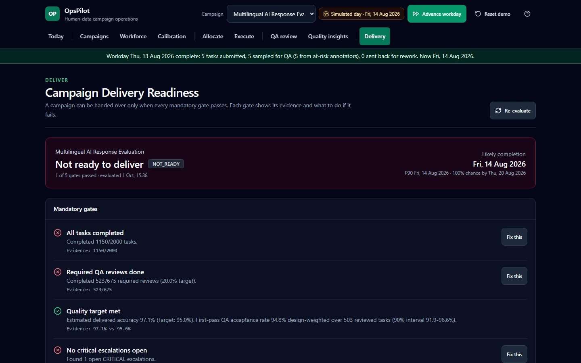Click Fix this for Required QA reviews done
Screen dimensions: 581x363
[x=514, y=276]
